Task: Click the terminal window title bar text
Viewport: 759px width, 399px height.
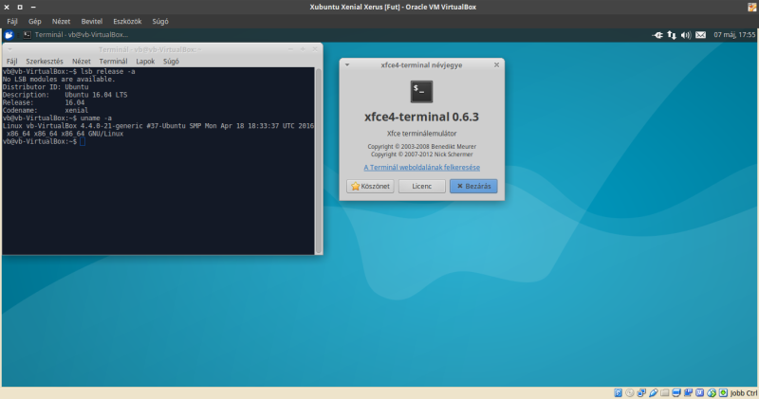Action: (150, 49)
